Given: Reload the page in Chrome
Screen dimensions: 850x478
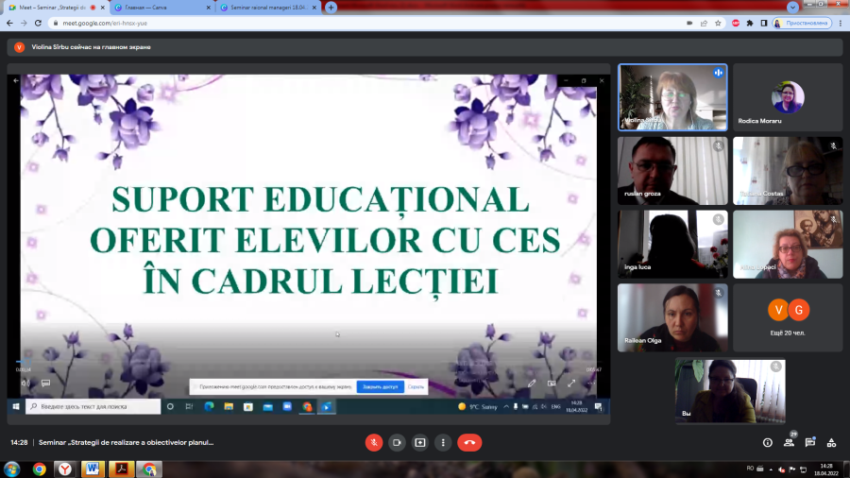Looking at the screenshot, I should click(38, 24).
